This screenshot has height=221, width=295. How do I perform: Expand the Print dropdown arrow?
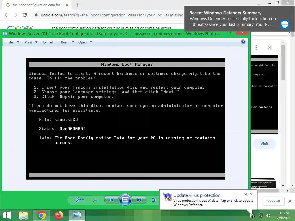tap(37, 42)
